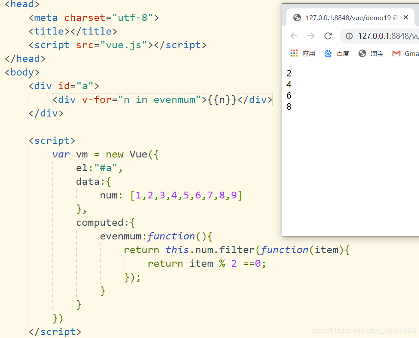The width and height of the screenshot is (419, 338).
Task: Click the {{n}} interpolation text
Action: click(x=222, y=99)
